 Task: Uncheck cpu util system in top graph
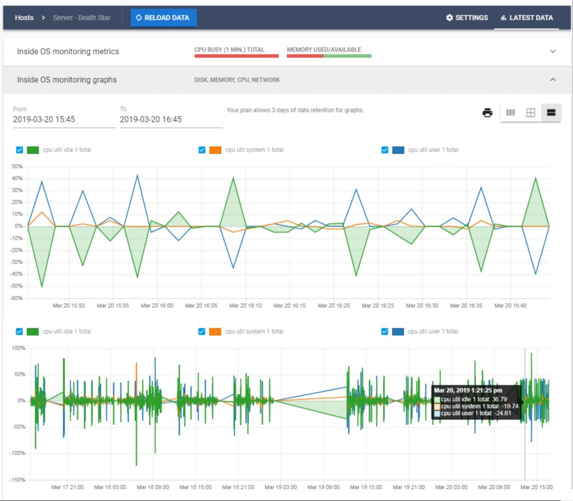[x=201, y=150]
